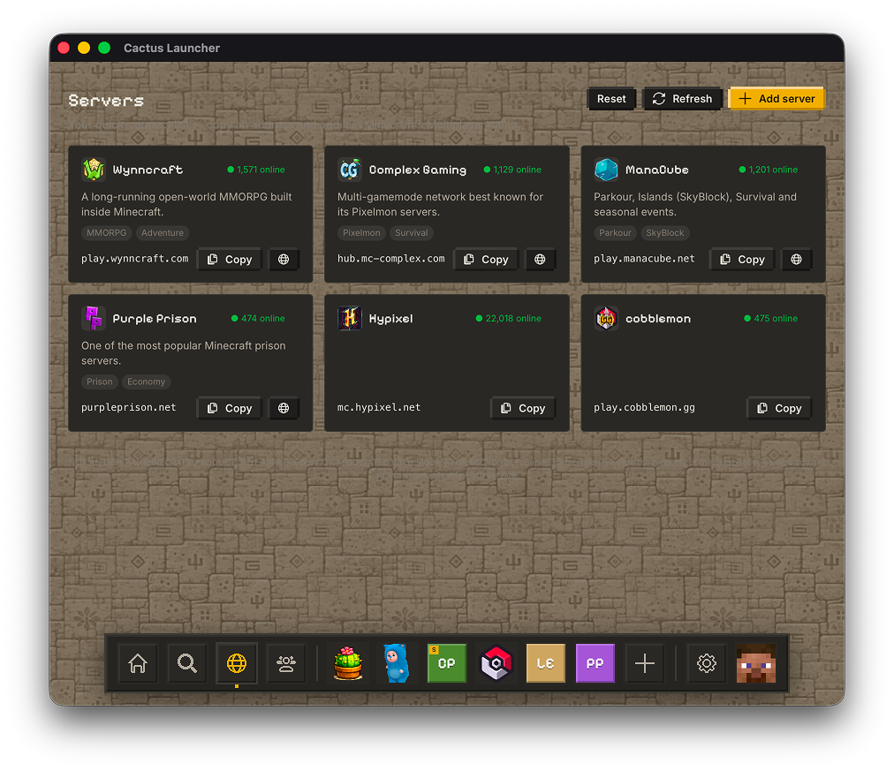Image resolution: width=894 pixels, height=771 pixels.
Task: Click the Reset button
Action: coord(611,99)
